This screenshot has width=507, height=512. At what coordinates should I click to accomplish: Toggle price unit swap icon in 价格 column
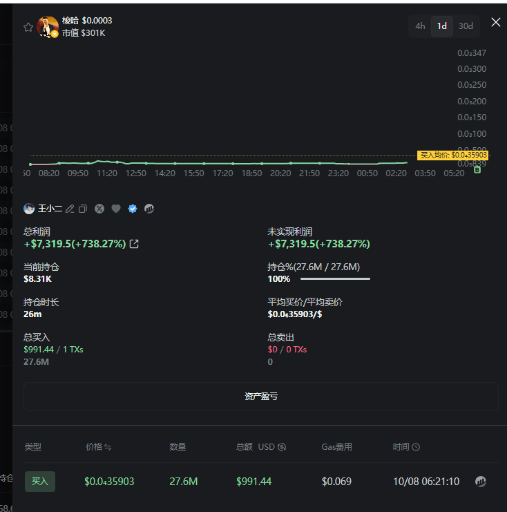pyautogui.click(x=108, y=447)
